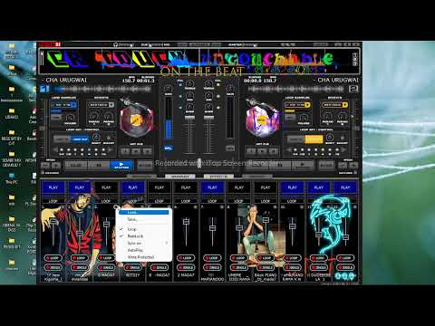Hit PLAY on sampler slot 12
Viewport: 435px width, 326px height.
[345, 187]
